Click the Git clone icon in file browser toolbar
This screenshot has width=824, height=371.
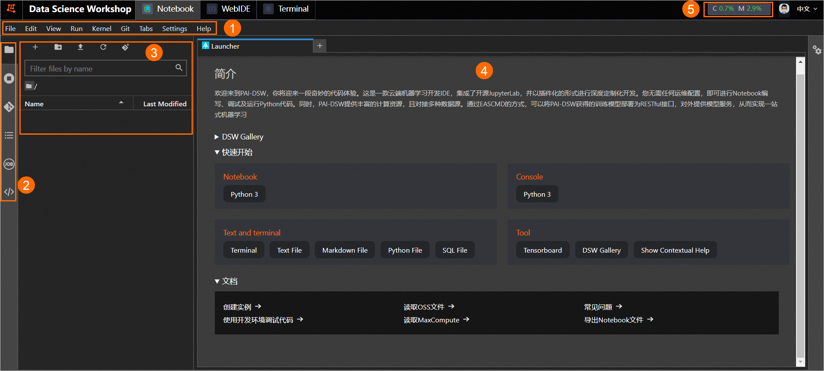[x=125, y=47]
